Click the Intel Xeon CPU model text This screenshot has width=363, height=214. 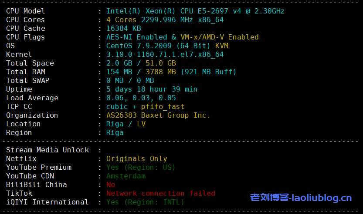click(195, 11)
